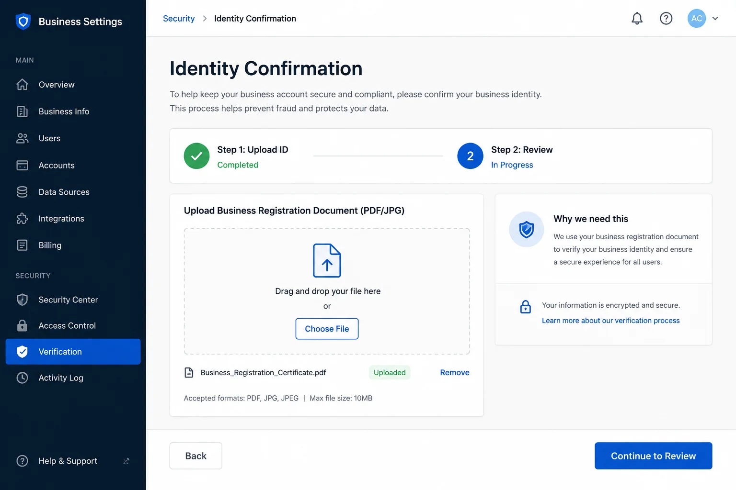Click the help question mark icon
Viewport: 736px width, 490px height.
(x=666, y=19)
